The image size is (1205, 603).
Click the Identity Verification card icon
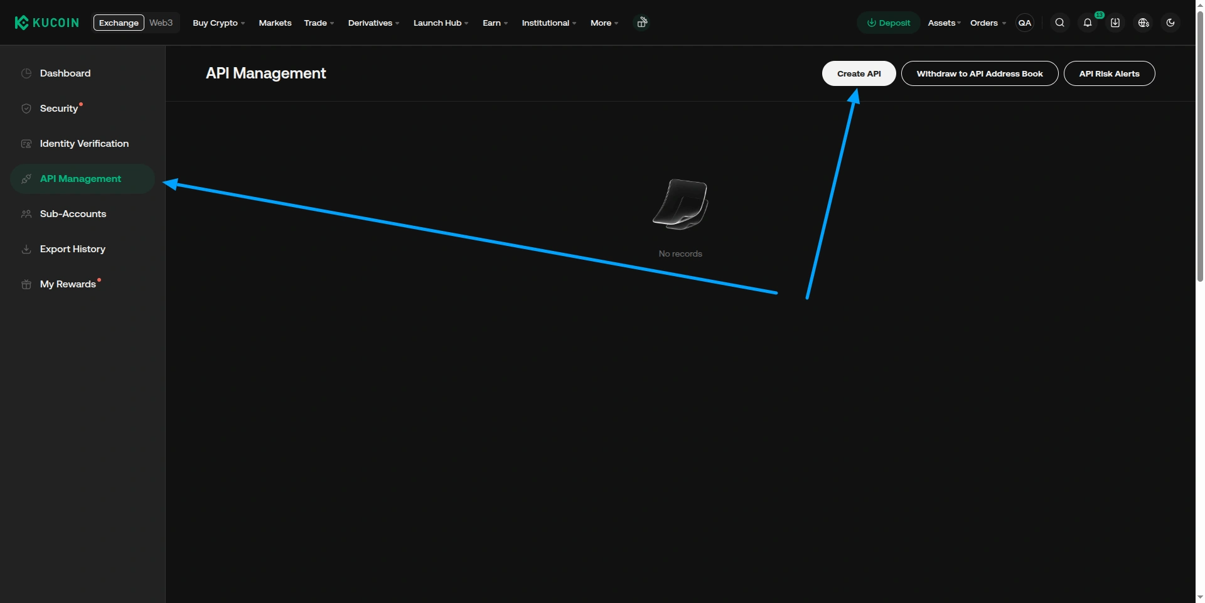point(26,144)
